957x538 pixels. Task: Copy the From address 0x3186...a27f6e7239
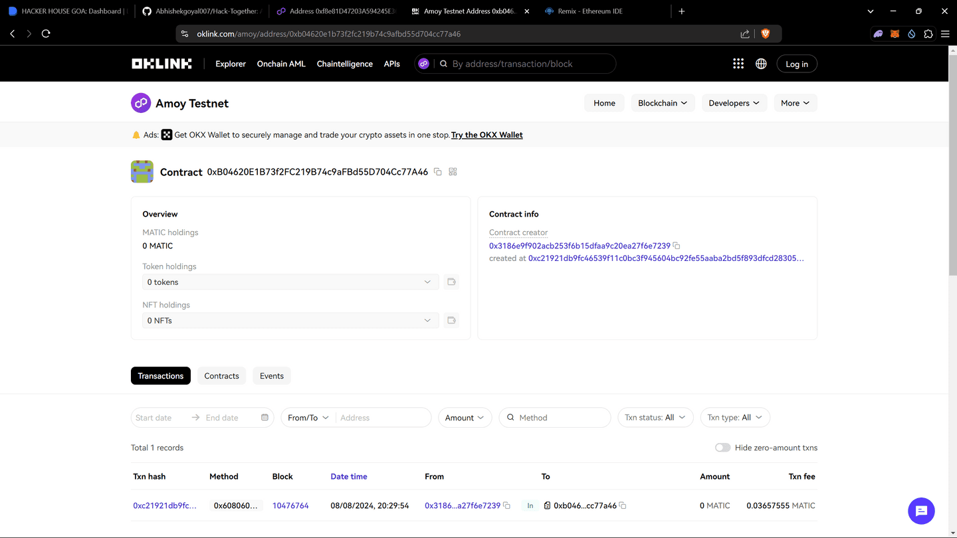coord(506,505)
